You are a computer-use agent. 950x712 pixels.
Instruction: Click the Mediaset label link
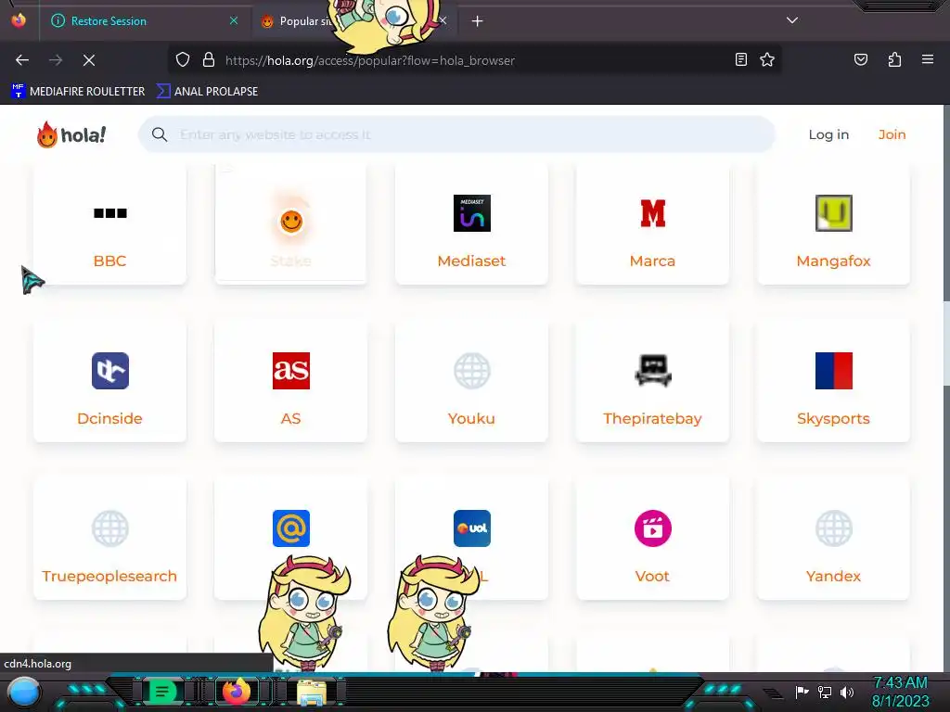coord(471,261)
